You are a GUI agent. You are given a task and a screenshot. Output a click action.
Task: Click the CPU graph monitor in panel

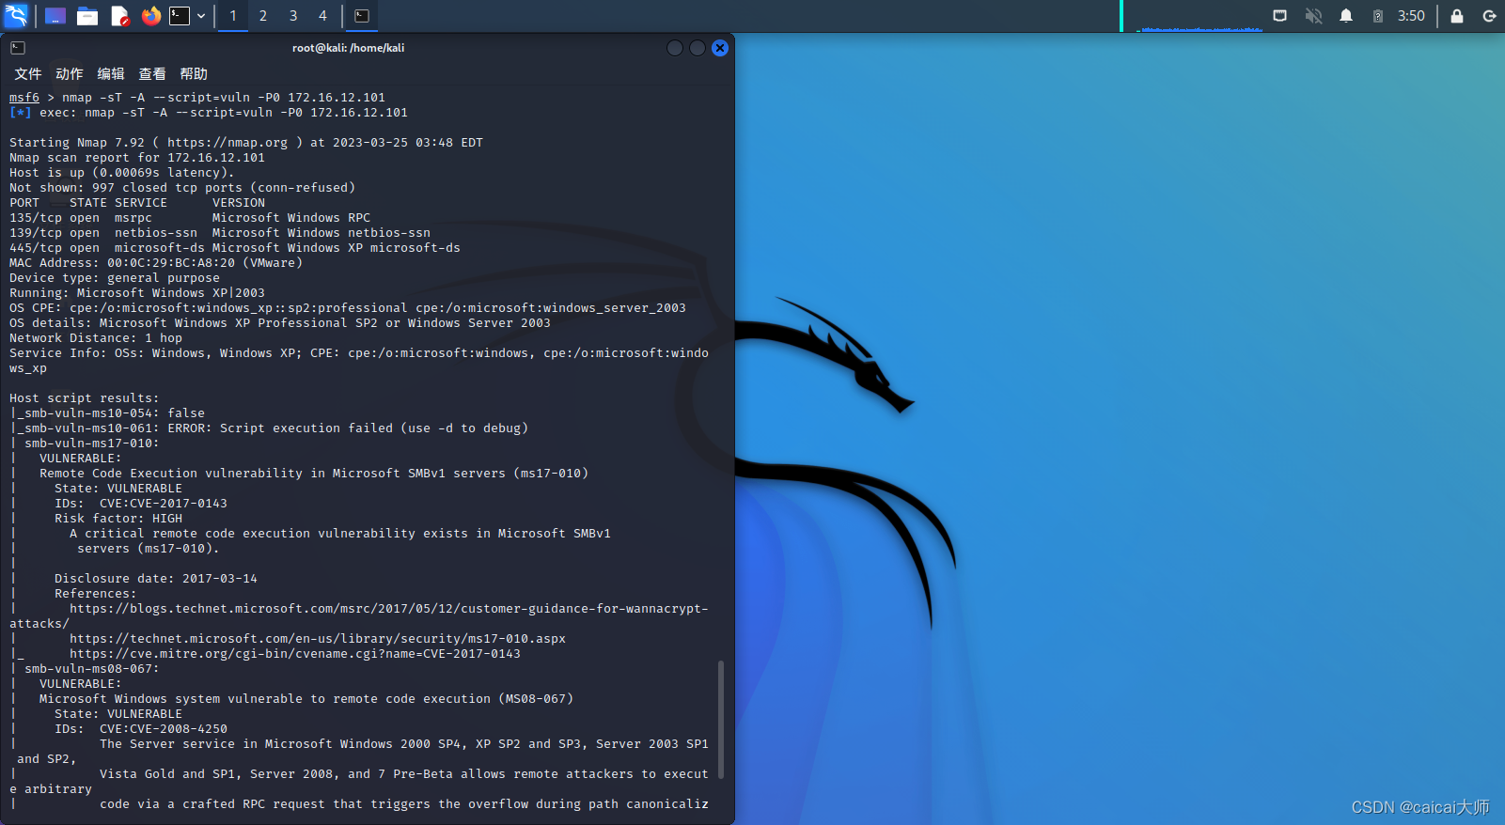(1199, 16)
